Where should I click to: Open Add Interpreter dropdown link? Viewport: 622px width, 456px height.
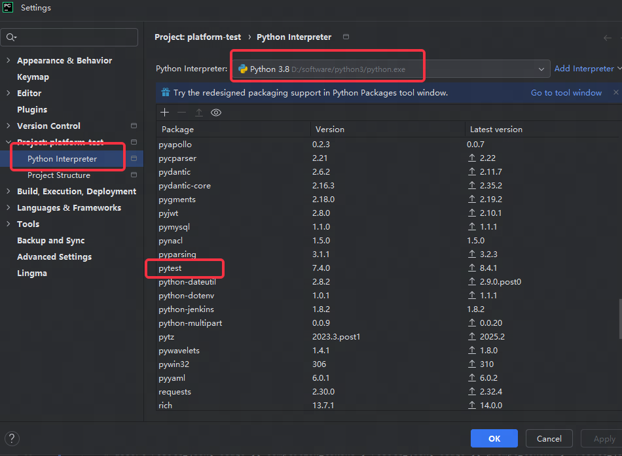[587, 69]
